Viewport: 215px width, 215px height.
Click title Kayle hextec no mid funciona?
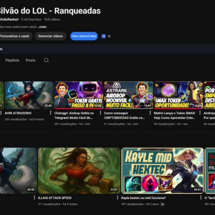point(143,198)
